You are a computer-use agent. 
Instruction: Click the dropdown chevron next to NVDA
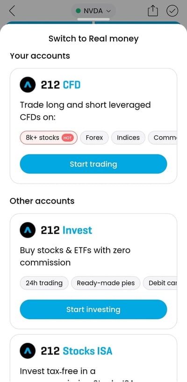click(x=108, y=11)
